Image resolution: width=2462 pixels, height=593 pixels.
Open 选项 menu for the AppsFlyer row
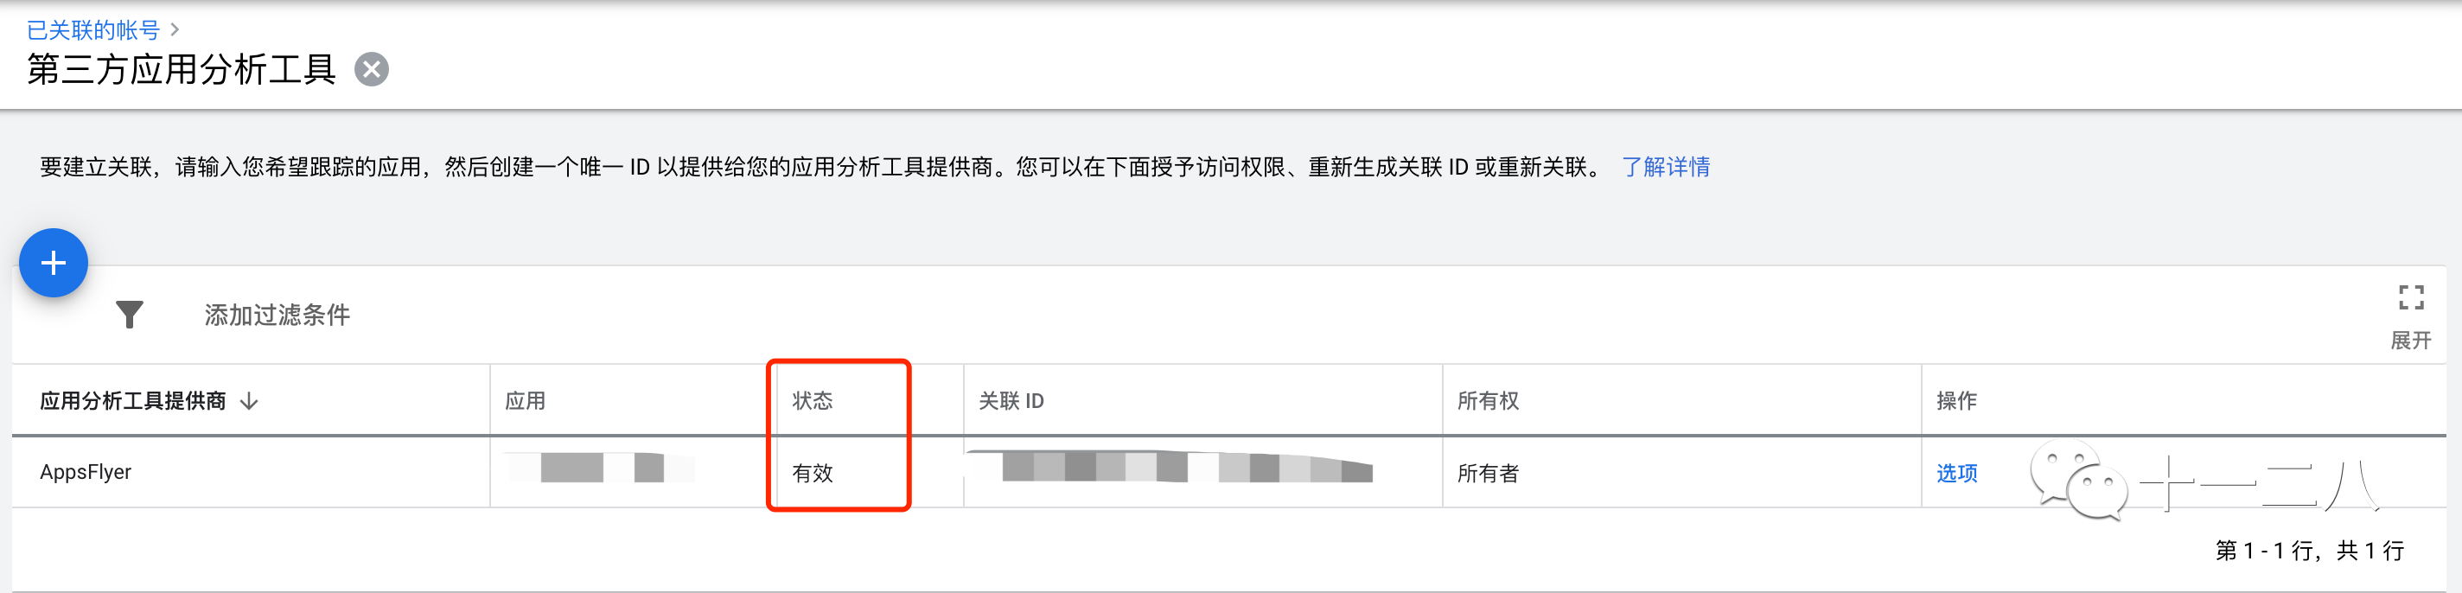coord(1956,471)
